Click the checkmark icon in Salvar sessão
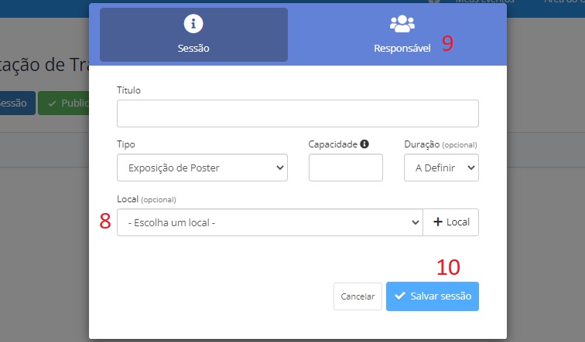 (399, 296)
